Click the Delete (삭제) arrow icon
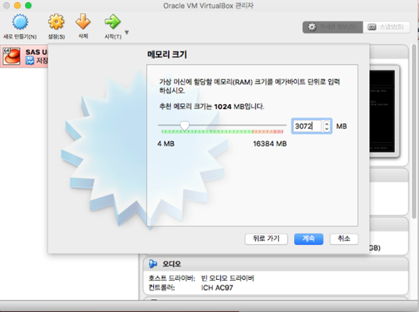The image size is (419, 312). 83,21
